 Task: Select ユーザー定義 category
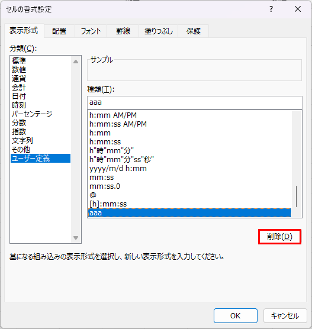click(x=40, y=158)
